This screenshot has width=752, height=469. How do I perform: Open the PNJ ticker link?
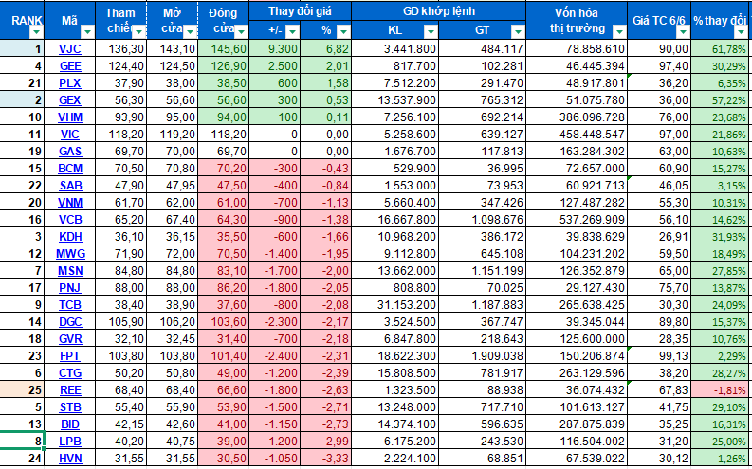(x=69, y=288)
